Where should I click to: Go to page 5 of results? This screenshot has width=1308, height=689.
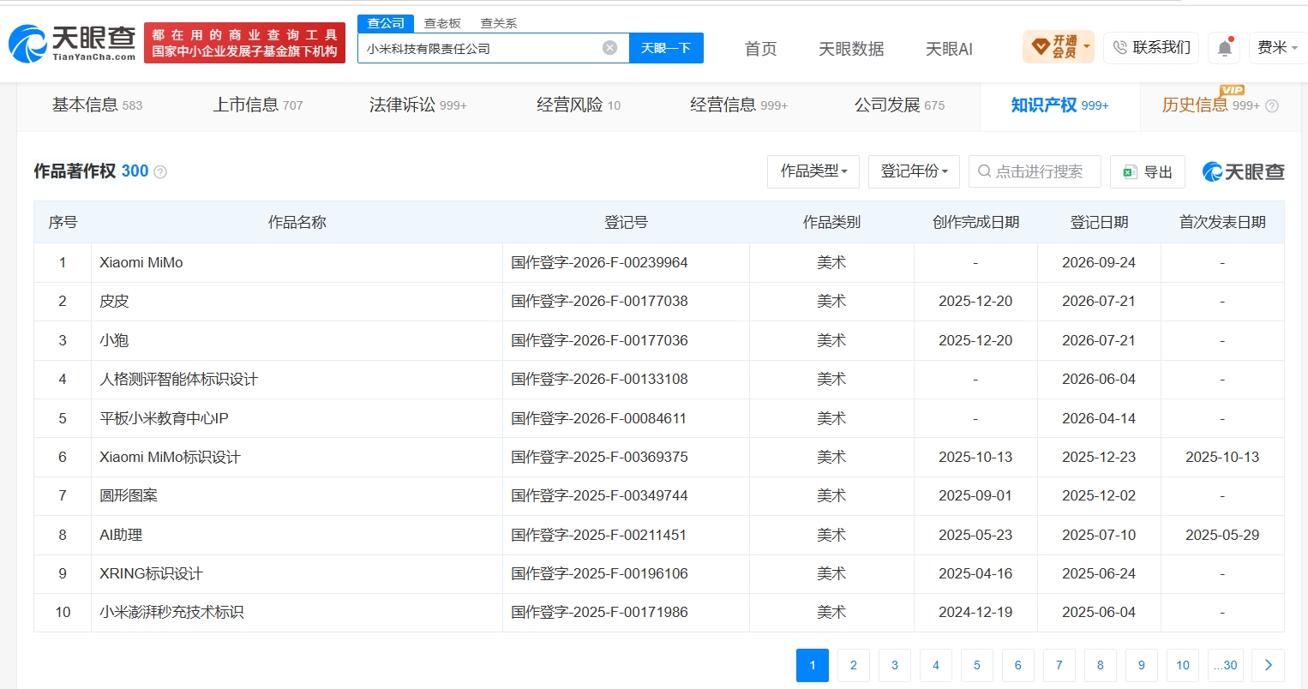coord(977,665)
